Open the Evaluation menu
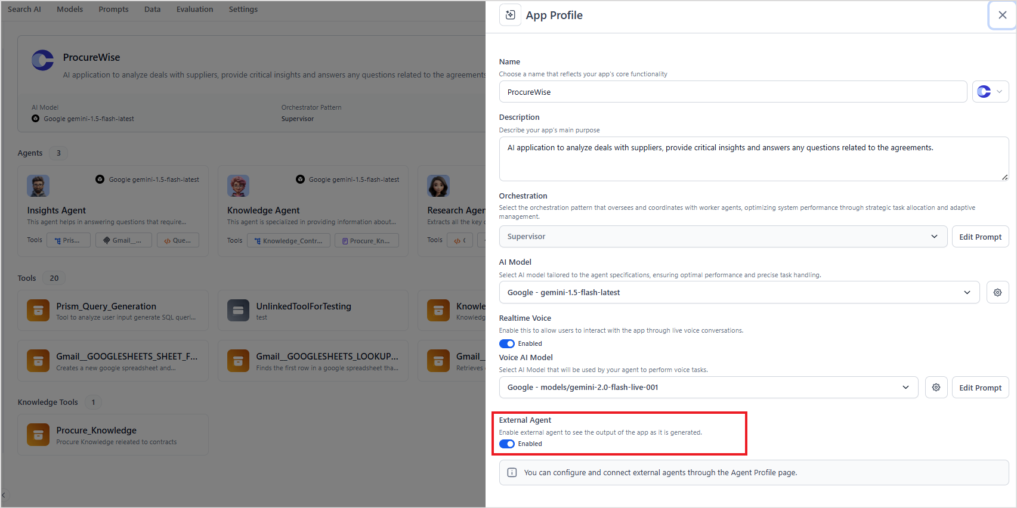Screen dimensions: 1017x508 coord(194,10)
